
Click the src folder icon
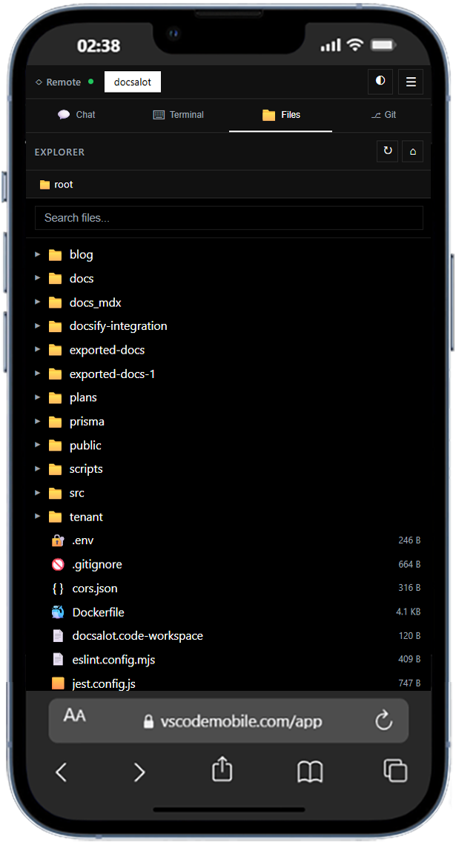(x=55, y=493)
